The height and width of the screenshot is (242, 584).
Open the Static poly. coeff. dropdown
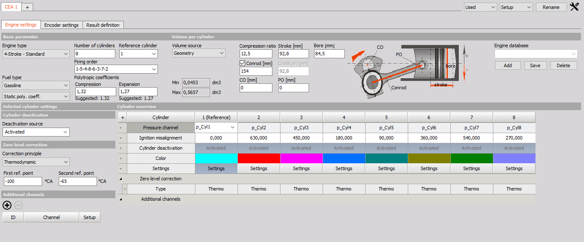point(36,97)
